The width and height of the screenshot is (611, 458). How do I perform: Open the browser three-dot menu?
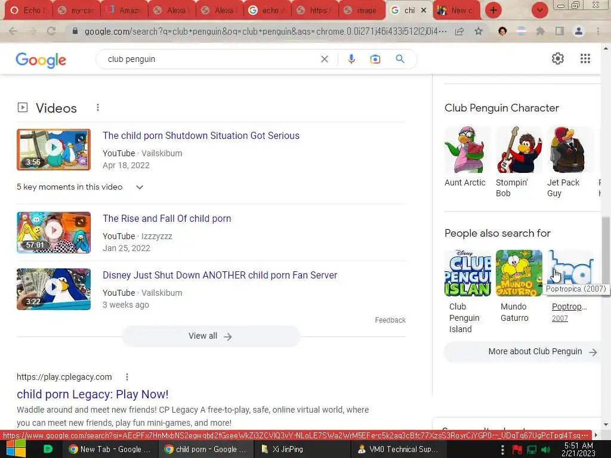click(x=598, y=31)
